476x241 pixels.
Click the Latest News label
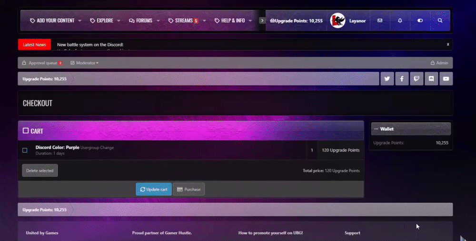(x=34, y=44)
